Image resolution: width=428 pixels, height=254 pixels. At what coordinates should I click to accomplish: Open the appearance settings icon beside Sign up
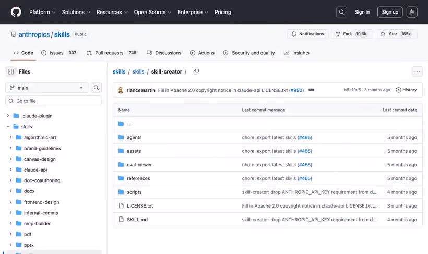(x=412, y=12)
